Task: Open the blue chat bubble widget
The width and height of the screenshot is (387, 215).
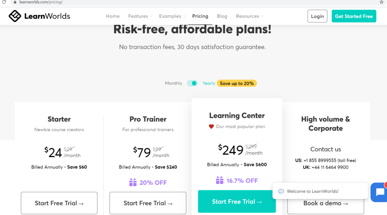Action: pos(379,192)
